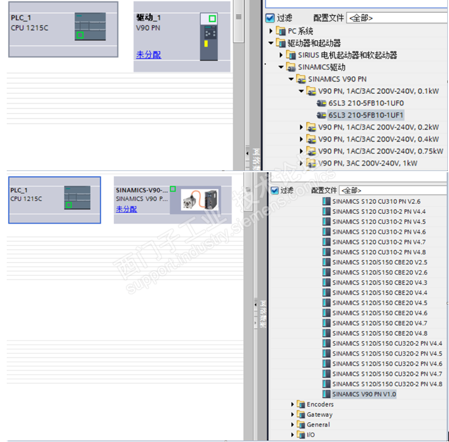Click 未分配 link under 驱动_1 V90 PN
Viewport: 449px width, 442px height.
149,55
